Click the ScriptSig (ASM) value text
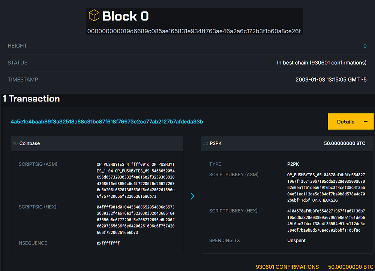 coord(138,180)
